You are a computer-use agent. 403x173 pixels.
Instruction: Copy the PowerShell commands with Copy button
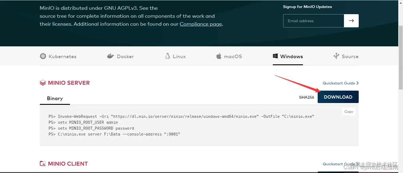click(x=349, y=112)
